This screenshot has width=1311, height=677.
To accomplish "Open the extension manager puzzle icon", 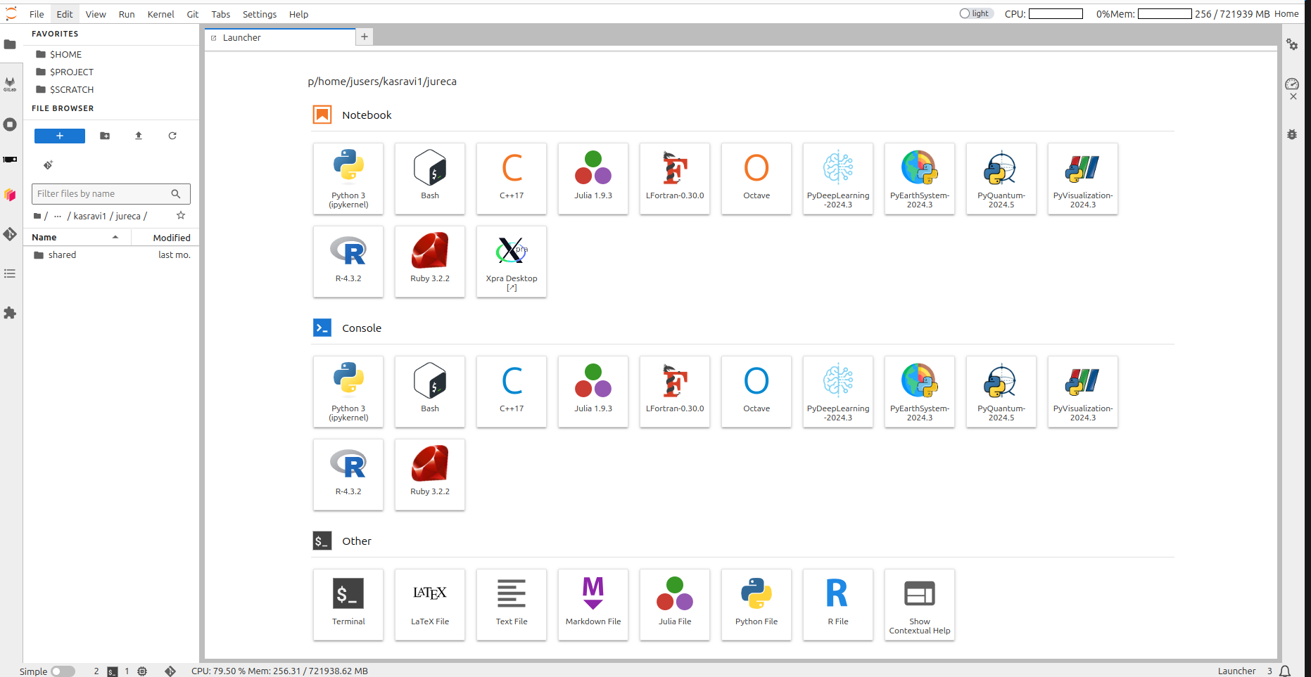I will click(x=10, y=313).
